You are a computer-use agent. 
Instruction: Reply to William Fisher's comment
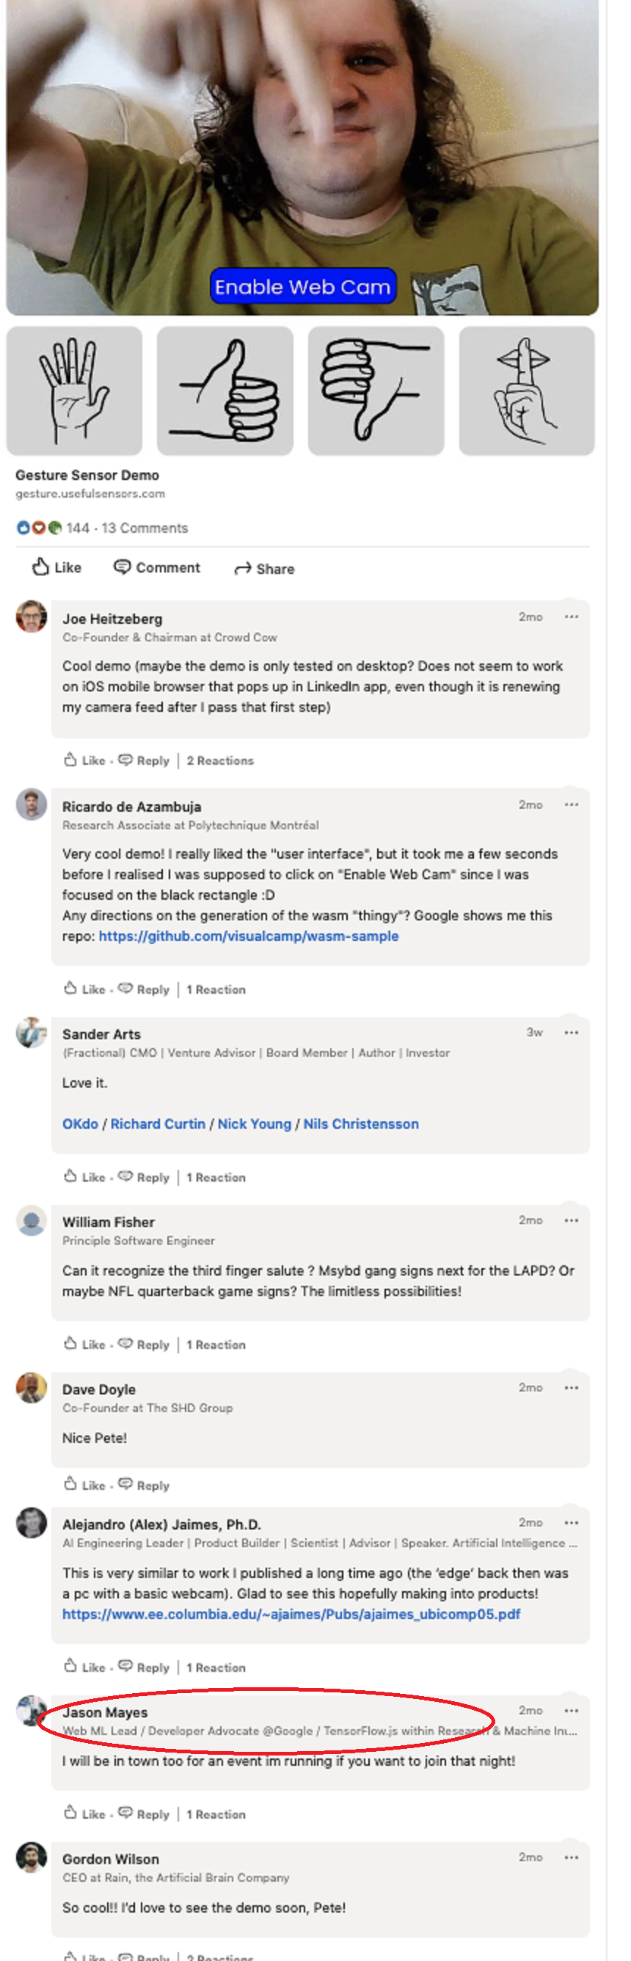point(145,1345)
